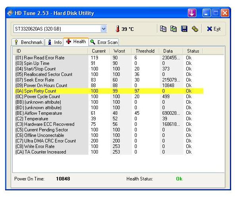The height and width of the screenshot is (203, 243).
Task: Click the 97 threshold value for Spin Retry Count
Action: pos(137,91)
